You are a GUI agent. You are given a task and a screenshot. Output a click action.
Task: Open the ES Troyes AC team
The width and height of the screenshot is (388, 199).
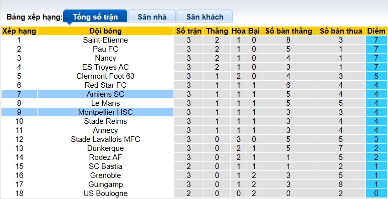click(105, 67)
